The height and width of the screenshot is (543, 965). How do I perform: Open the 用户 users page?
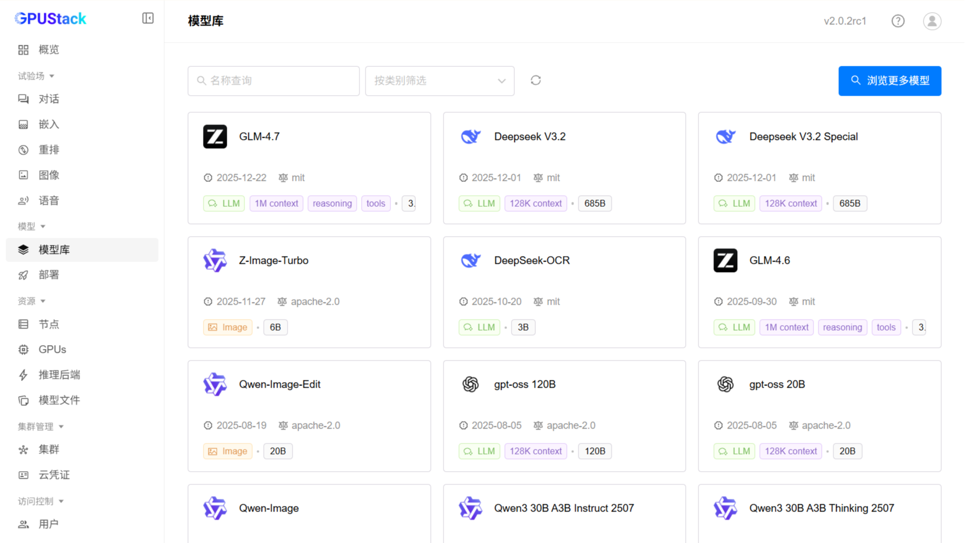point(82,524)
